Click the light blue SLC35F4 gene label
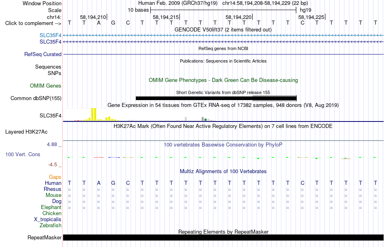 point(51,36)
